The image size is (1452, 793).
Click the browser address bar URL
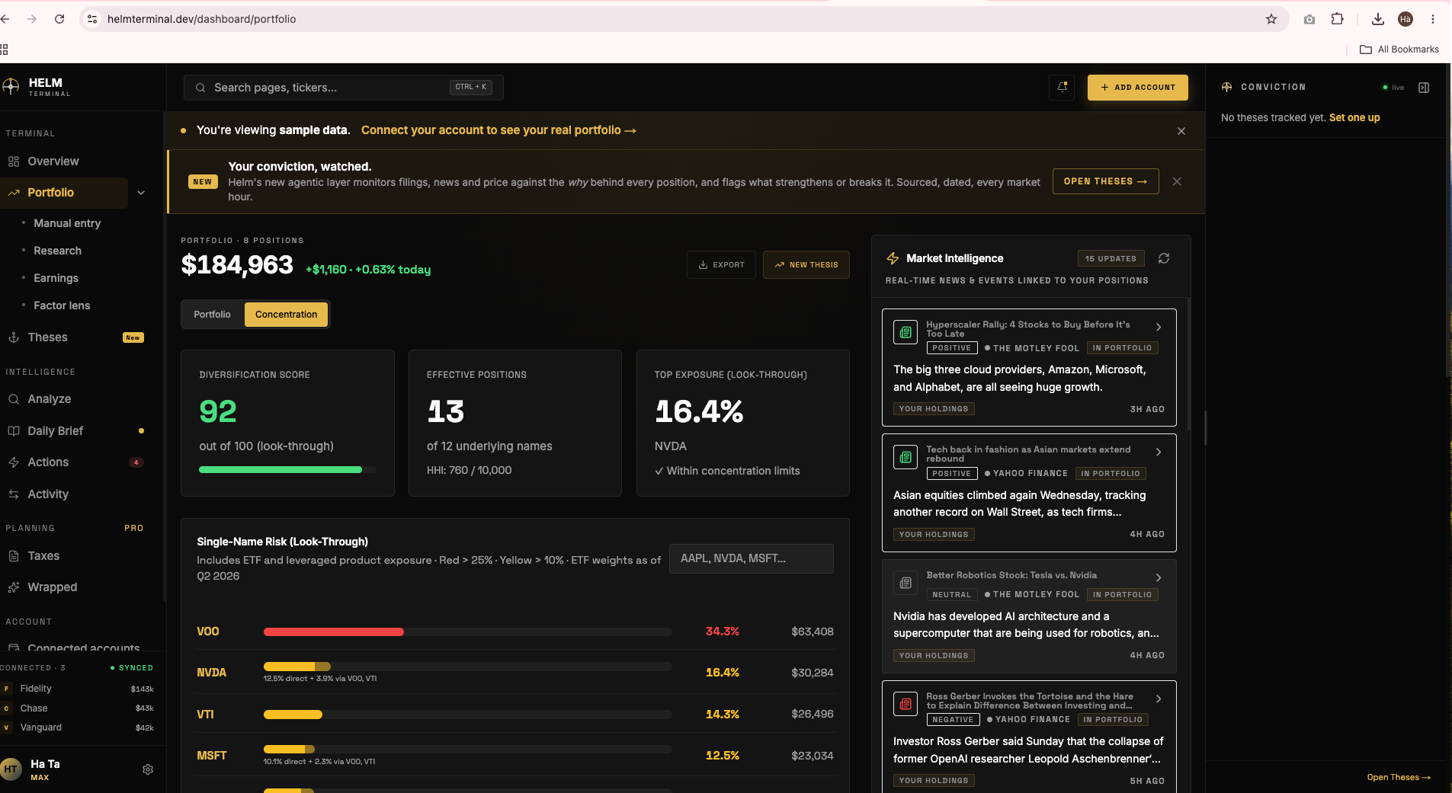point(201,19)
